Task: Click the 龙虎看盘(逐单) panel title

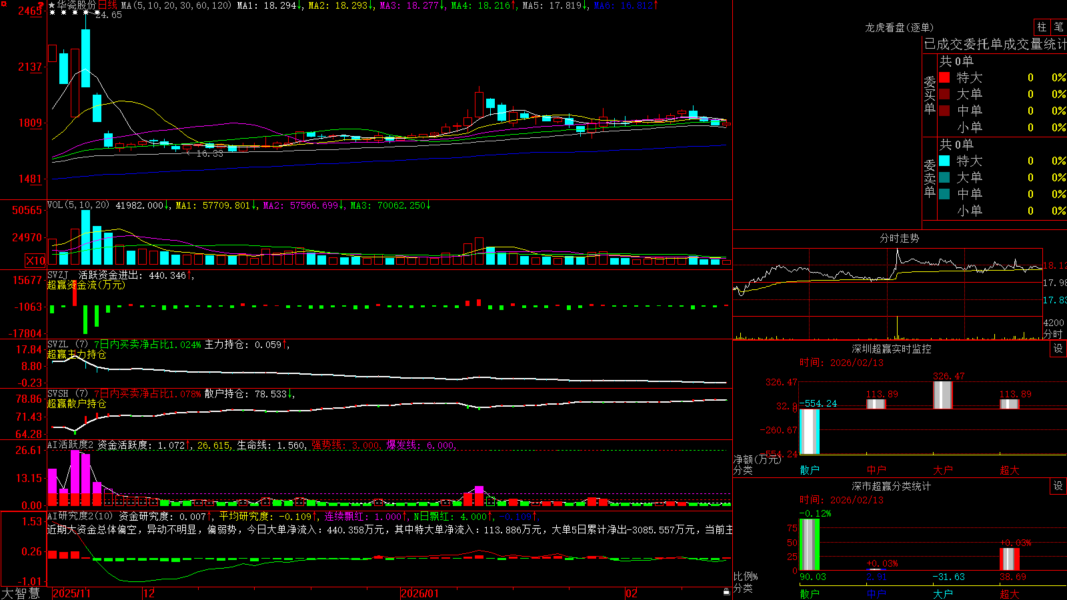Action: 899,27
